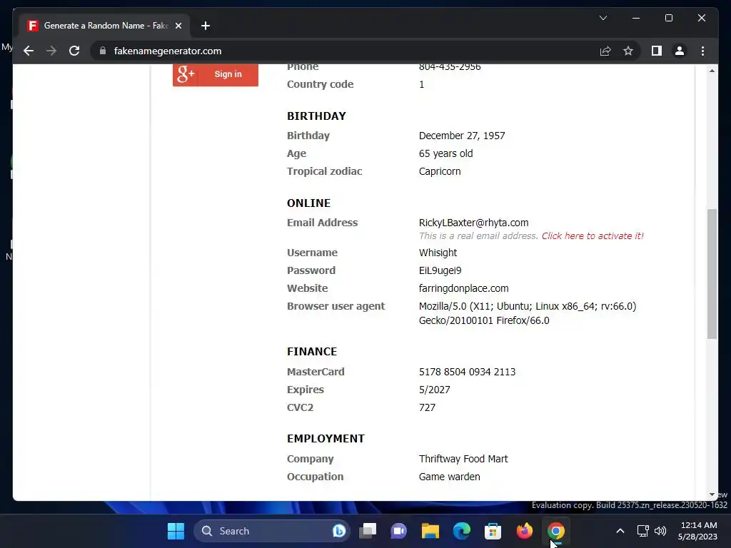Click the address bar URL
The height and width of the screenshot is (548, 731).
click(x=167, y=51)
